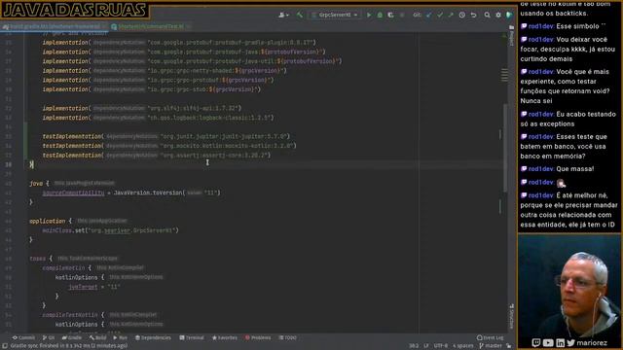
Task: Show Git history with the clock icon
Action: [462, 16]
